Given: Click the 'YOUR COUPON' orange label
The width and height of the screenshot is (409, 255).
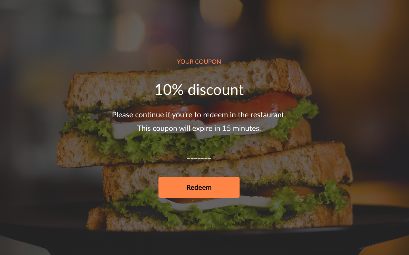Looking at the screenshot, I should (x=199, y=61).
